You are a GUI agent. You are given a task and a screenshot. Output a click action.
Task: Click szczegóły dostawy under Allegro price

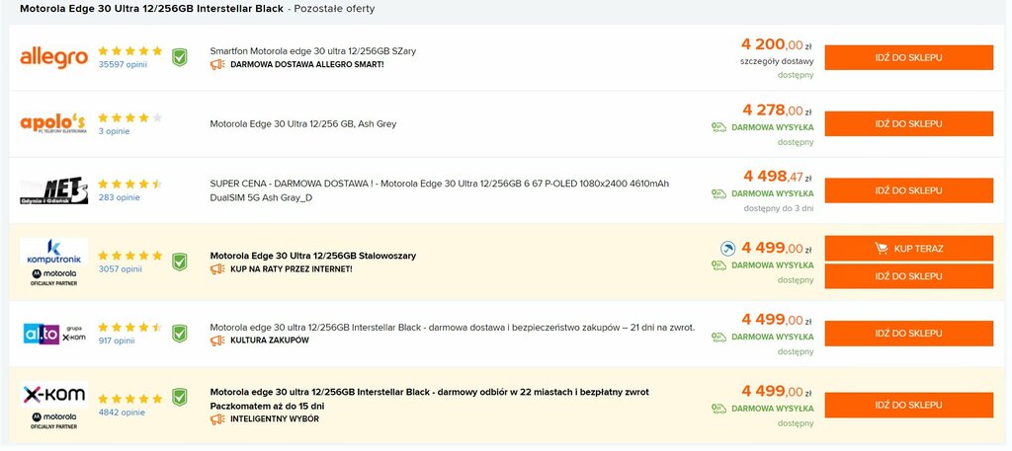pyautogui.click(x=777, y=62)
